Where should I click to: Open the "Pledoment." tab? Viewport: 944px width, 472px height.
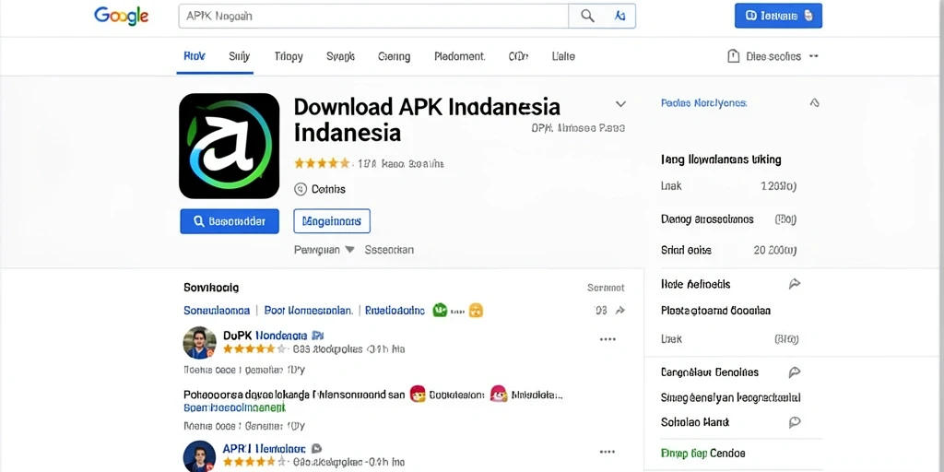tap(459, 56)
